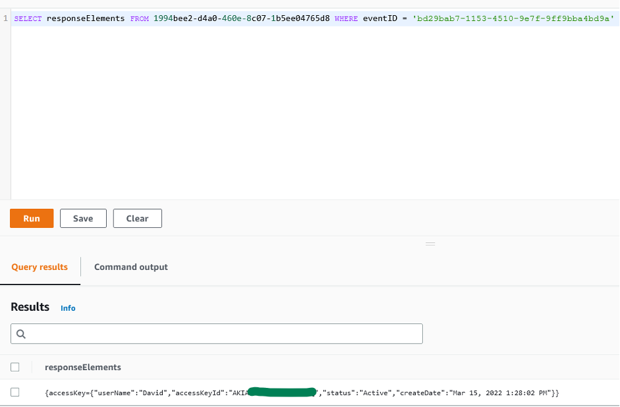Click line number 1 in the query editor

point(5,18)
